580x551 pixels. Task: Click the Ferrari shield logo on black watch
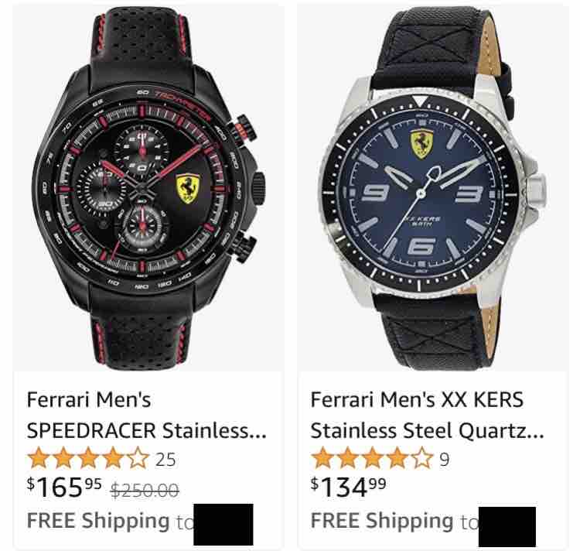pos(188,188)
